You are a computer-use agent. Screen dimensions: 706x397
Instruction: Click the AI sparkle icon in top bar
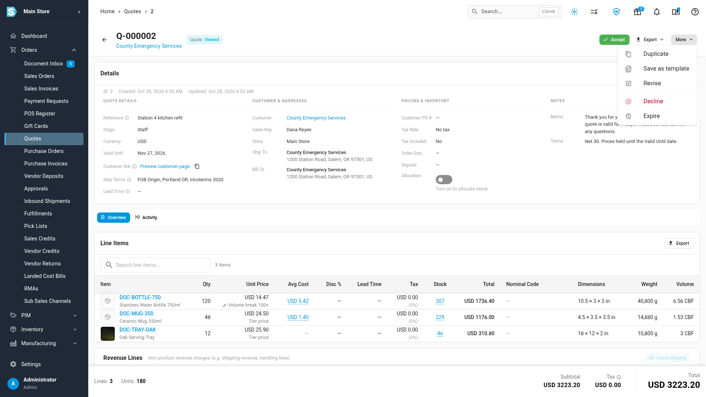(x=574, y=12)
